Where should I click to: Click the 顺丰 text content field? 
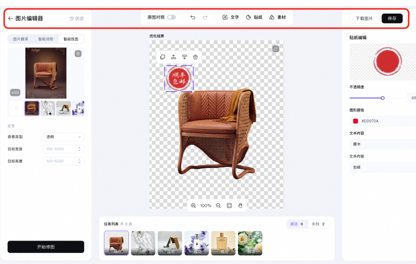(x=383, y=144)
